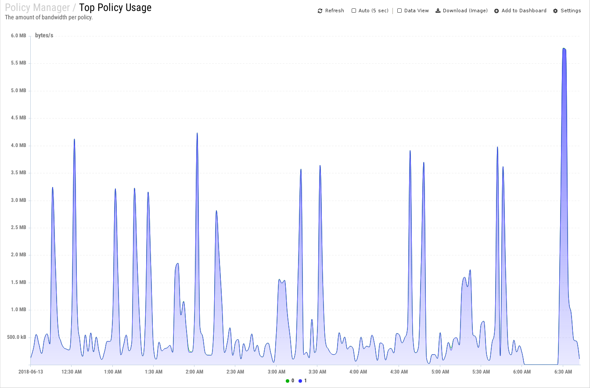Image resolution: width=590 pixels, height=388 pixels.
Task: Click the 500.0 kB y-axis label
Action: pos(17,337)
